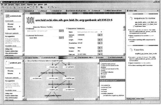Image resolution: width=161 pixels, height=105 pixels.
Task: Click the experiment notes pencil icon
Action: point(134,26)
